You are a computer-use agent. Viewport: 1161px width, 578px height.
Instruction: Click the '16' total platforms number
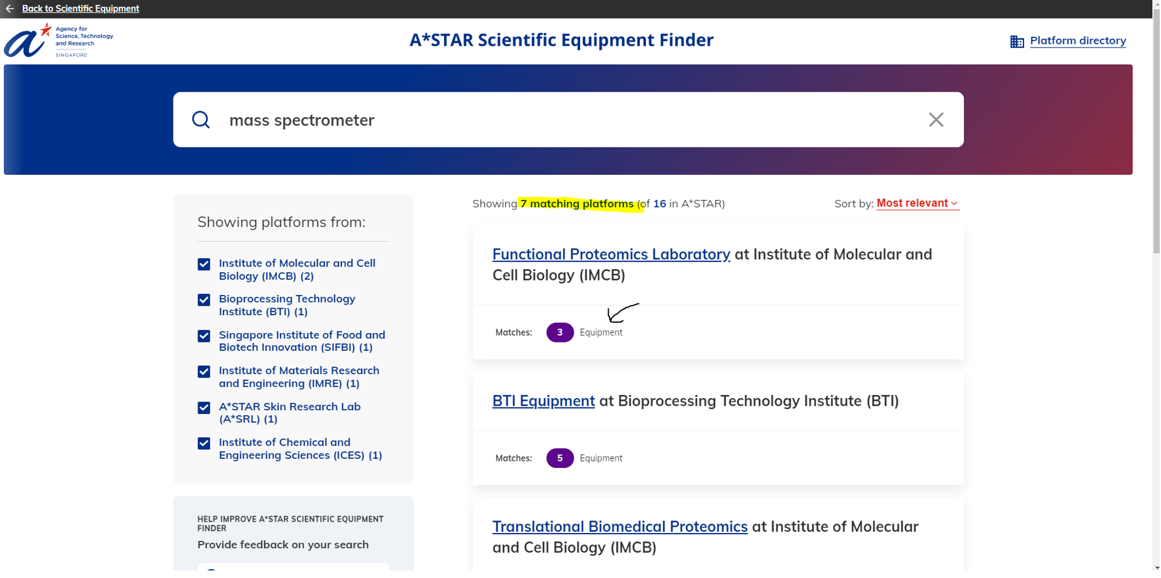(x=659, y=204)
